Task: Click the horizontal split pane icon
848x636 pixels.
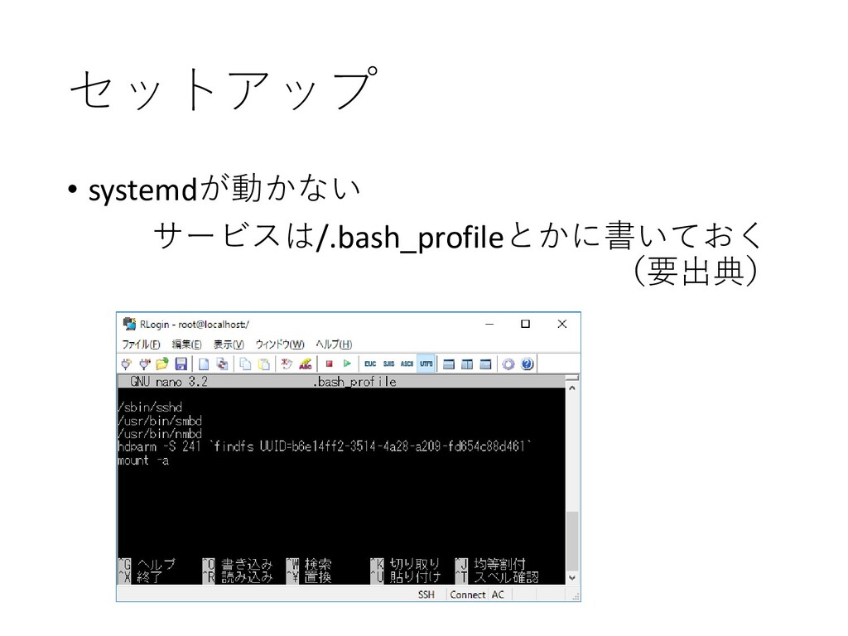Action: pyautogui.click(x=449, y=364)
